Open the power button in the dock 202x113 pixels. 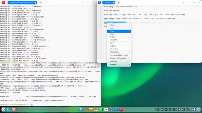pos(194,110)
